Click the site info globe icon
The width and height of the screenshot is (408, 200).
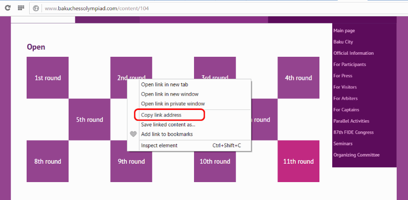pos(36,8)
